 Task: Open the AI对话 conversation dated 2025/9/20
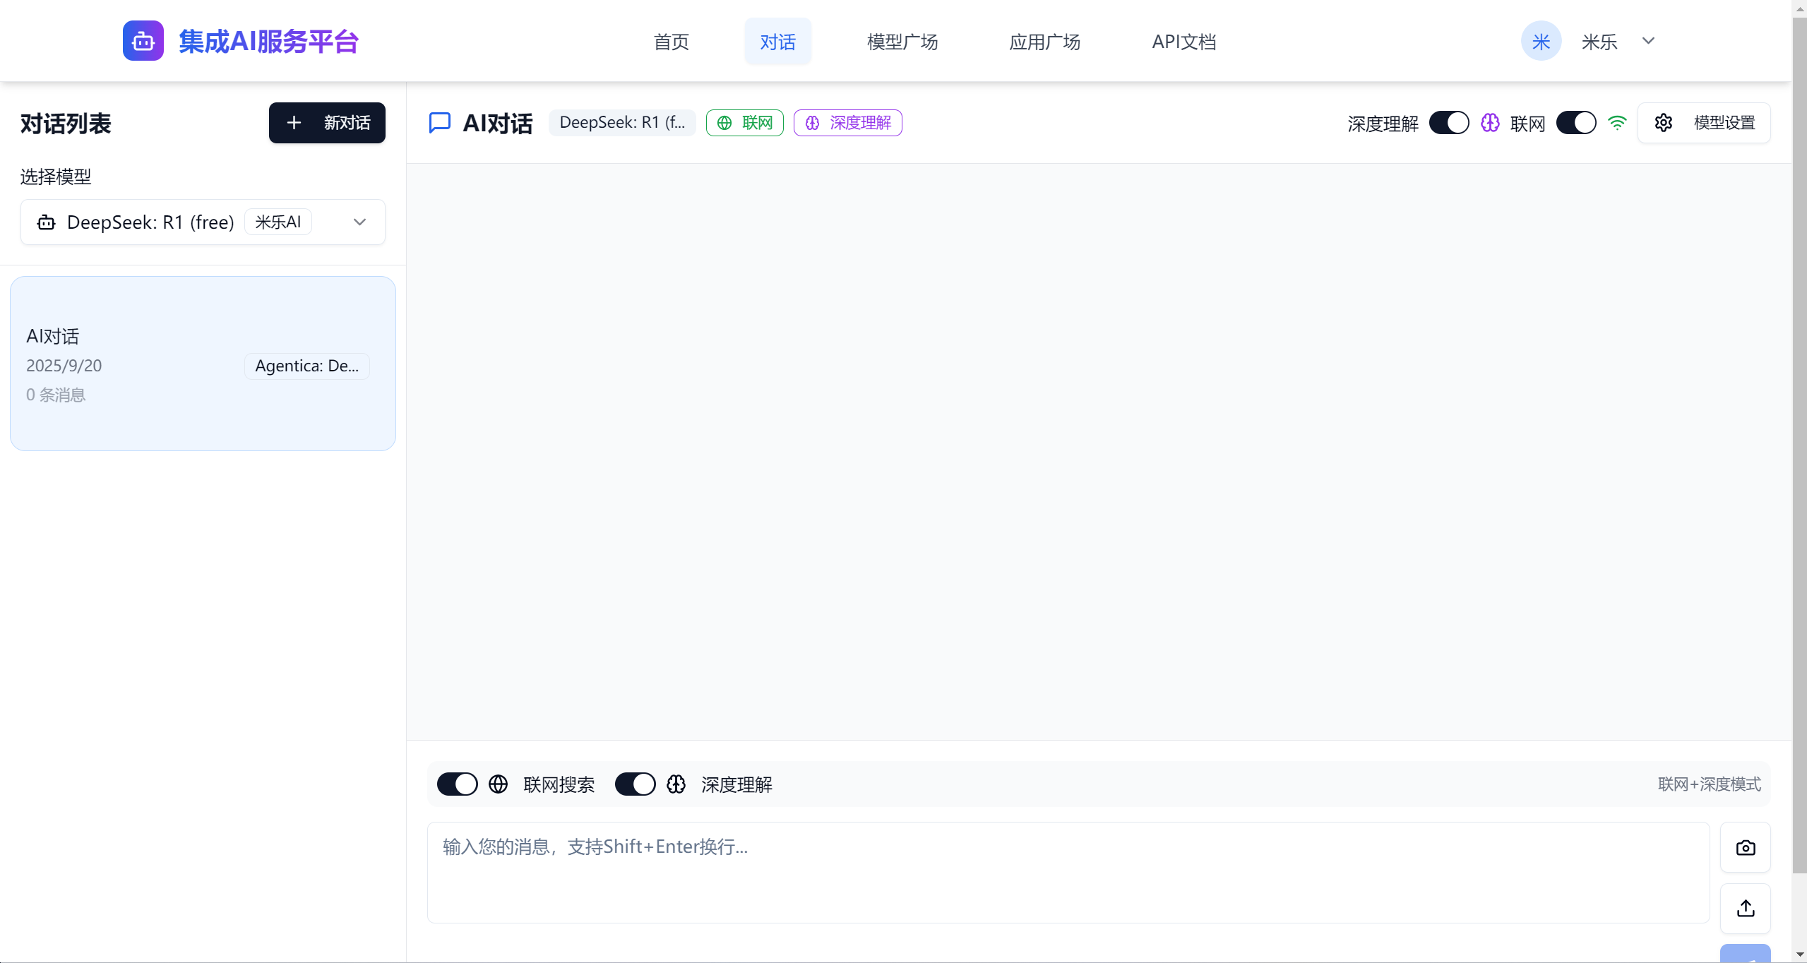203,364
